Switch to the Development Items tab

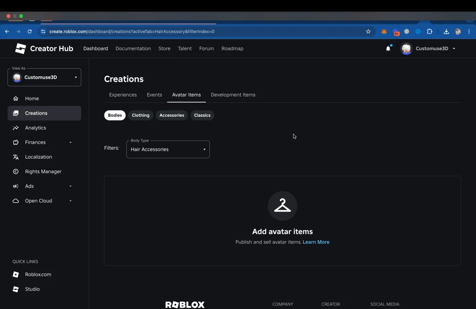pyautogui.click(x=233, y=95)
